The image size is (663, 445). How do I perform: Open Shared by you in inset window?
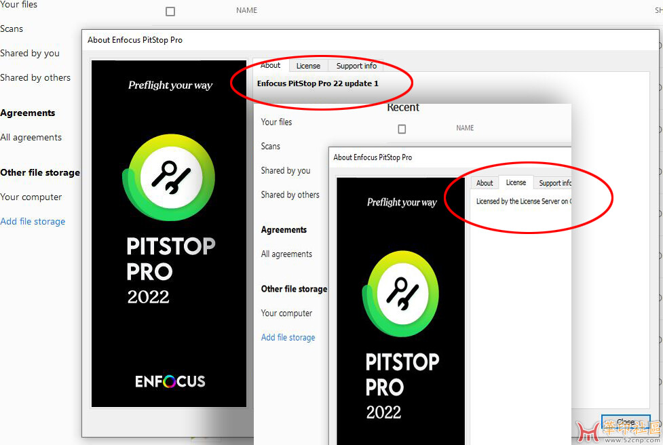(286, 171)
